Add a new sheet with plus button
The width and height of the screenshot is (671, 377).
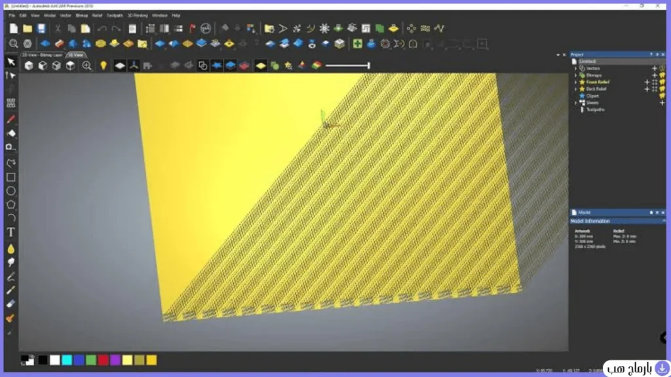click(x=662, y=103)
